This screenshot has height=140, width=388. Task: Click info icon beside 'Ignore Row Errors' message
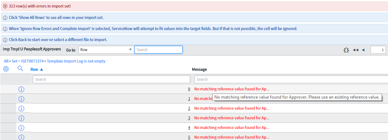pyautogui.click(x=5, y=29)
